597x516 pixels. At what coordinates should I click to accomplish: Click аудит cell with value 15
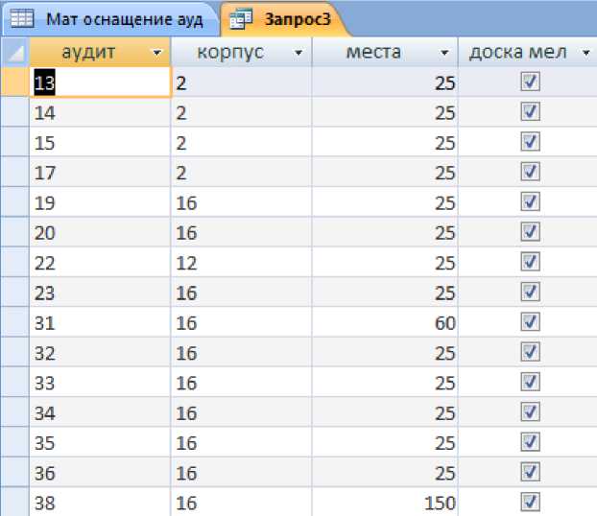[100, 142]
